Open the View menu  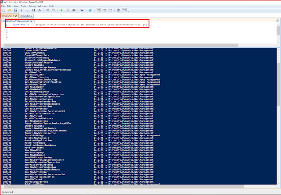pos(16,6)
